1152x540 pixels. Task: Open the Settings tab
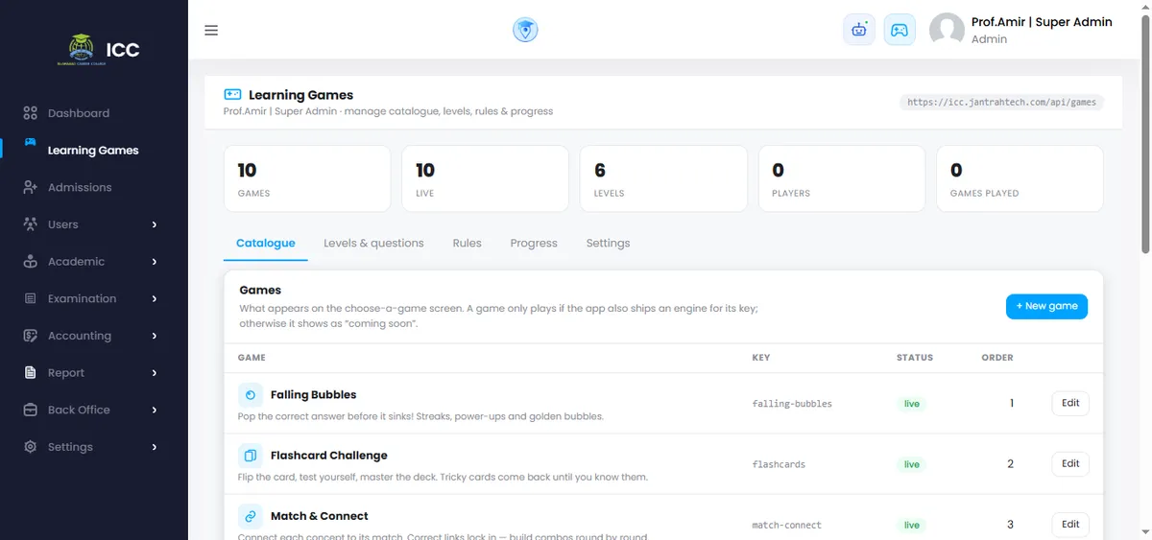[x=609, y=244]
